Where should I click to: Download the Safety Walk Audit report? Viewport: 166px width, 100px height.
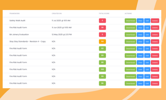pos(130,21)
